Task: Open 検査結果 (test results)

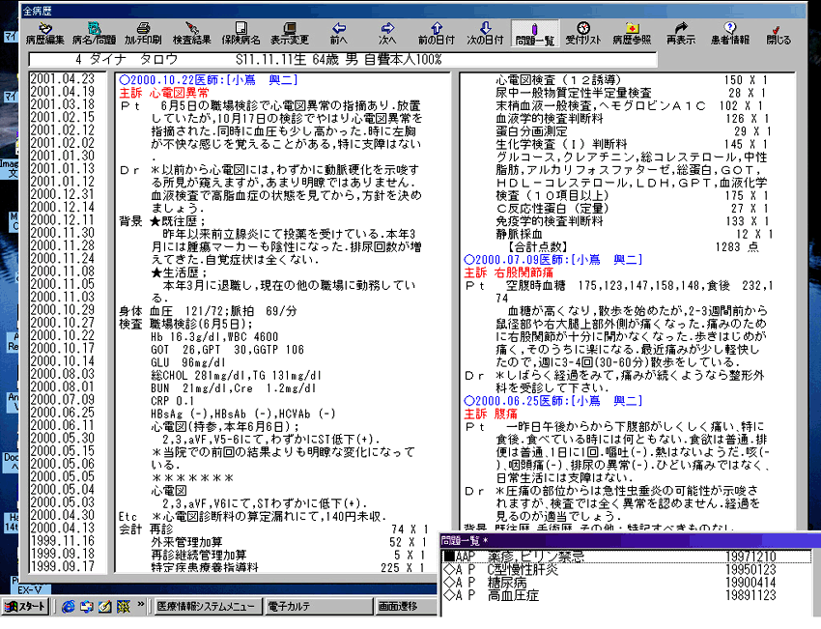Action: [x=191, y=34]
